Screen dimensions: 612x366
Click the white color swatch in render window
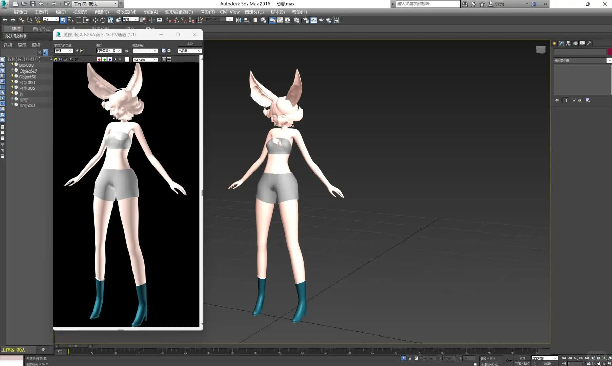[x=127, y=59]
